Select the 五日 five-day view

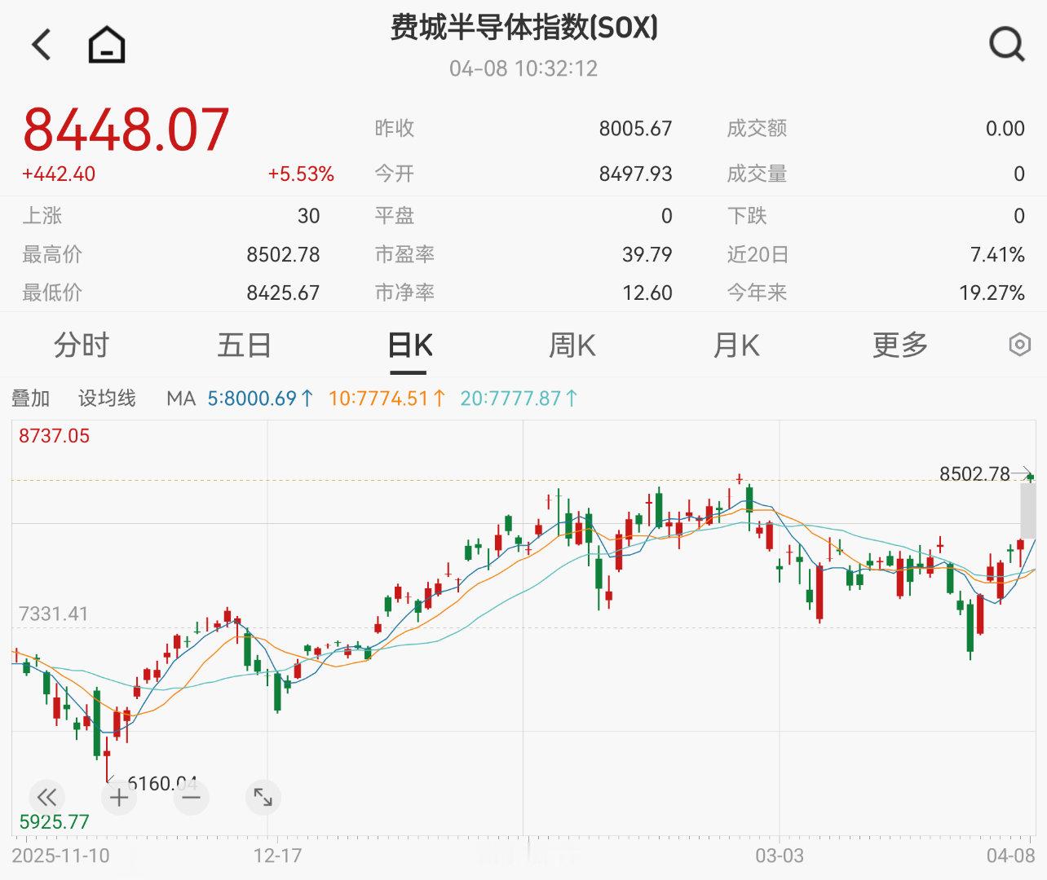click(243, 345)
